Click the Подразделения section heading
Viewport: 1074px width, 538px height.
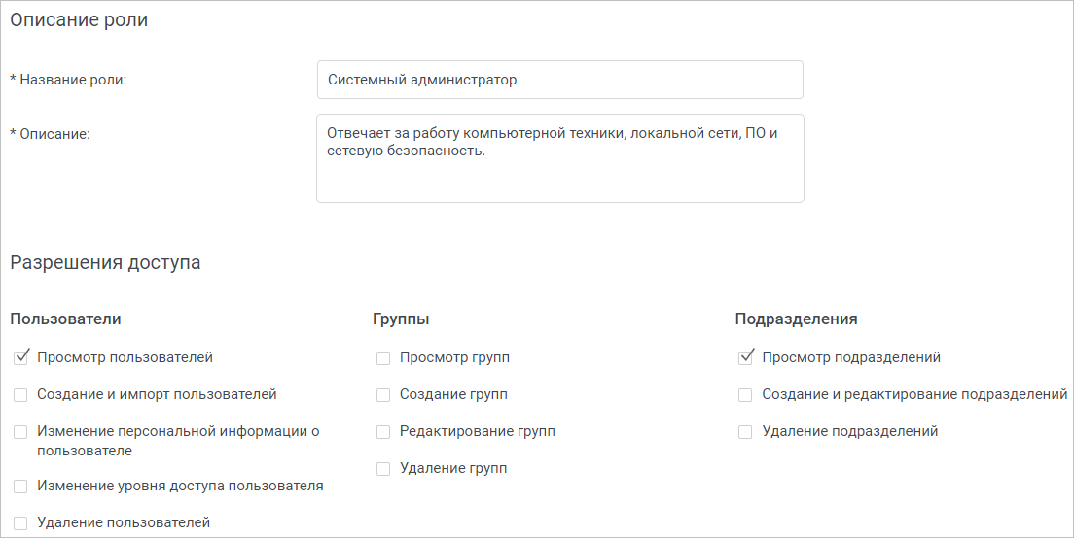pyautogui.click(x=796, y=319)
